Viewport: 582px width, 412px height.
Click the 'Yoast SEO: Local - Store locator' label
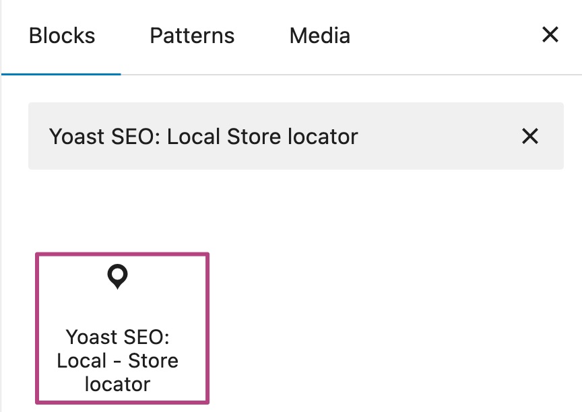(118, 360)
